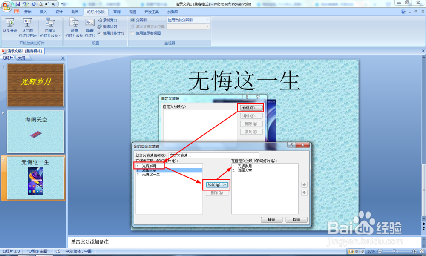Screen dimensions: 426x256
Task: Select slide 3 无悔这一生 thumbnail
Action: [x=36, y=178]
